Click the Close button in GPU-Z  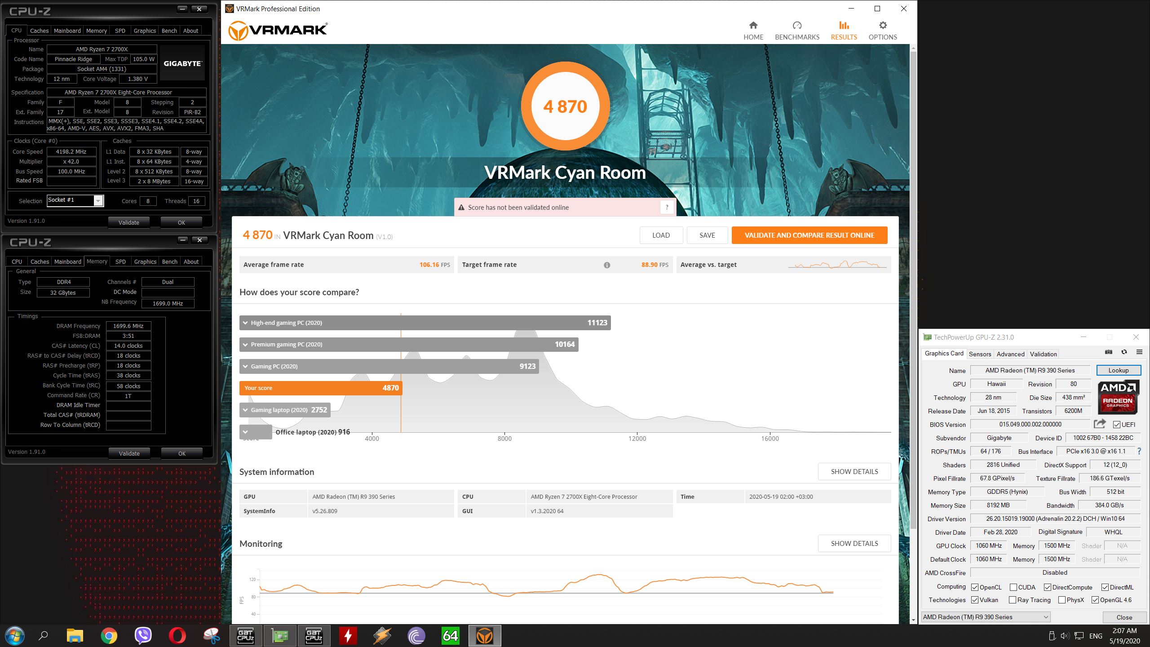(1124, 617)
